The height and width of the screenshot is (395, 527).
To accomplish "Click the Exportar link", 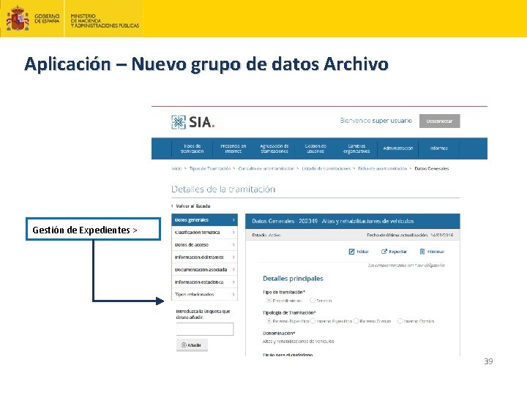I will point(394,252).
